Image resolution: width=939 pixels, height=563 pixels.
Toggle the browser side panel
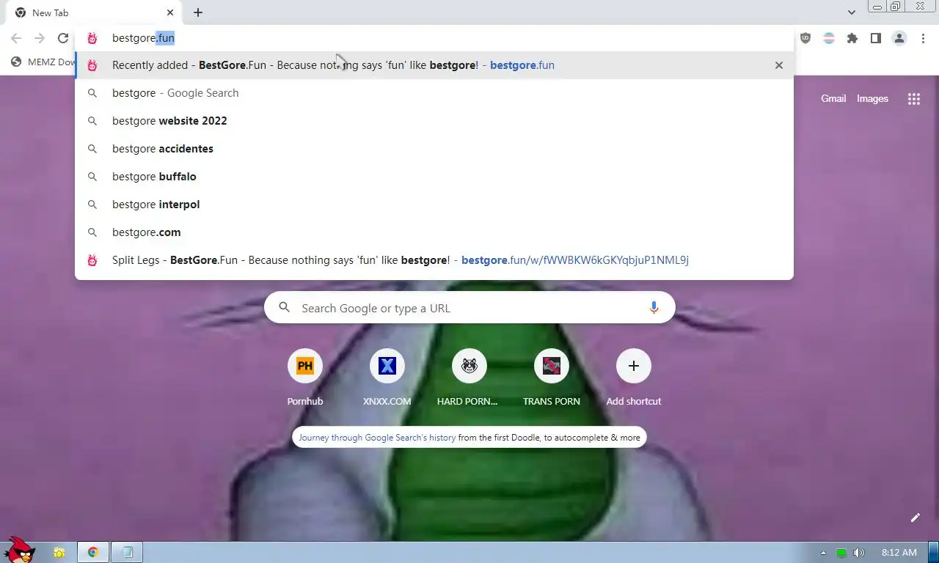[876, 38]
